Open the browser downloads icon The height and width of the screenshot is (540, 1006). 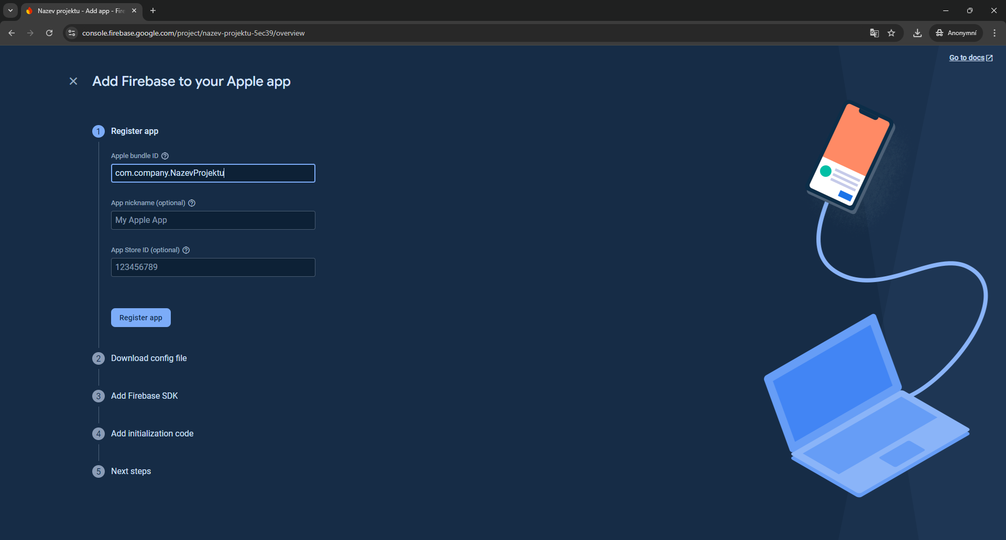917,33
